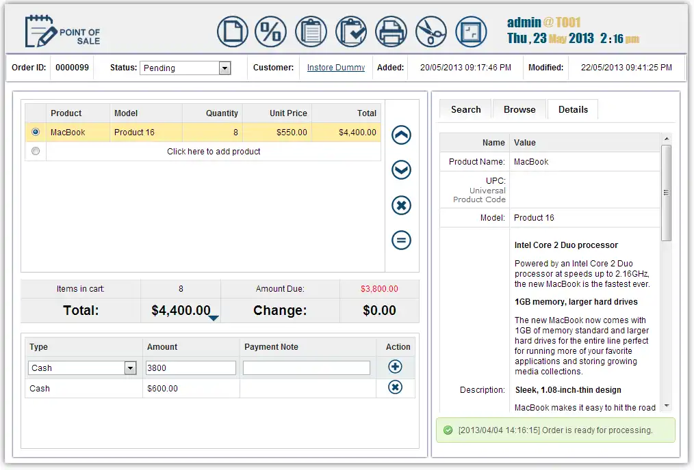Click the Modified date 22/05/2013 value

tap(626, 68)
